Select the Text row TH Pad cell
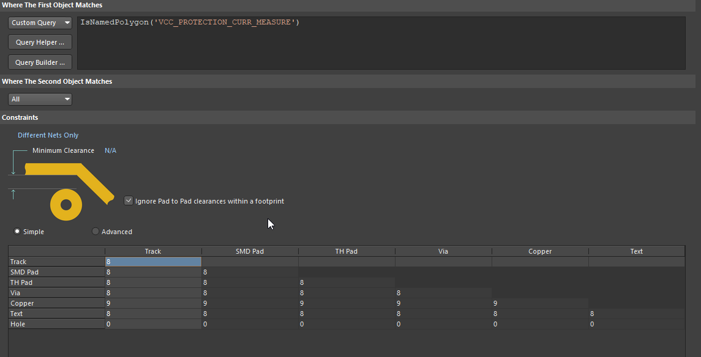The height and width of the screenshot is (357, 701). point(347,314)
